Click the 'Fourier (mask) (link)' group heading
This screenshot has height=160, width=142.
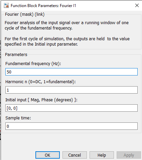pos(25,14)
